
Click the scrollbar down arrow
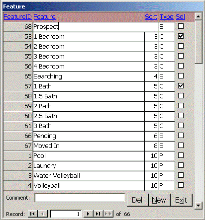198,206
